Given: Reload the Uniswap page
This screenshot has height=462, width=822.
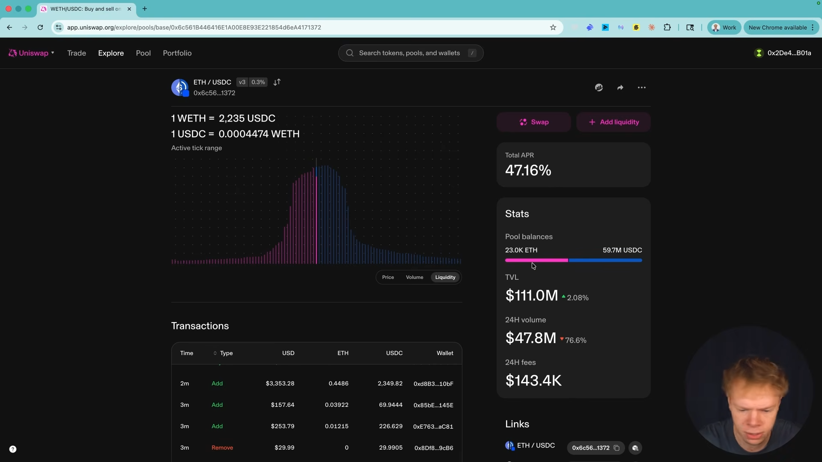Looking at the screenshot, I should 40,27.
